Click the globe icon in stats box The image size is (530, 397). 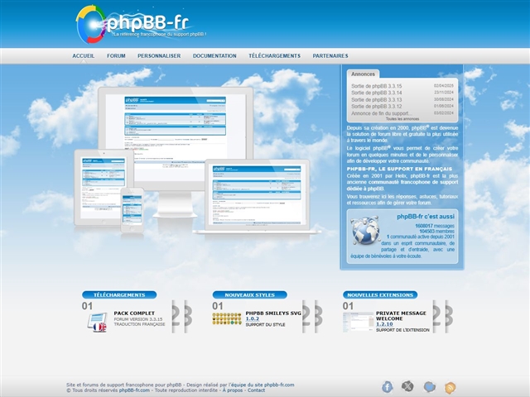(365, 230)
